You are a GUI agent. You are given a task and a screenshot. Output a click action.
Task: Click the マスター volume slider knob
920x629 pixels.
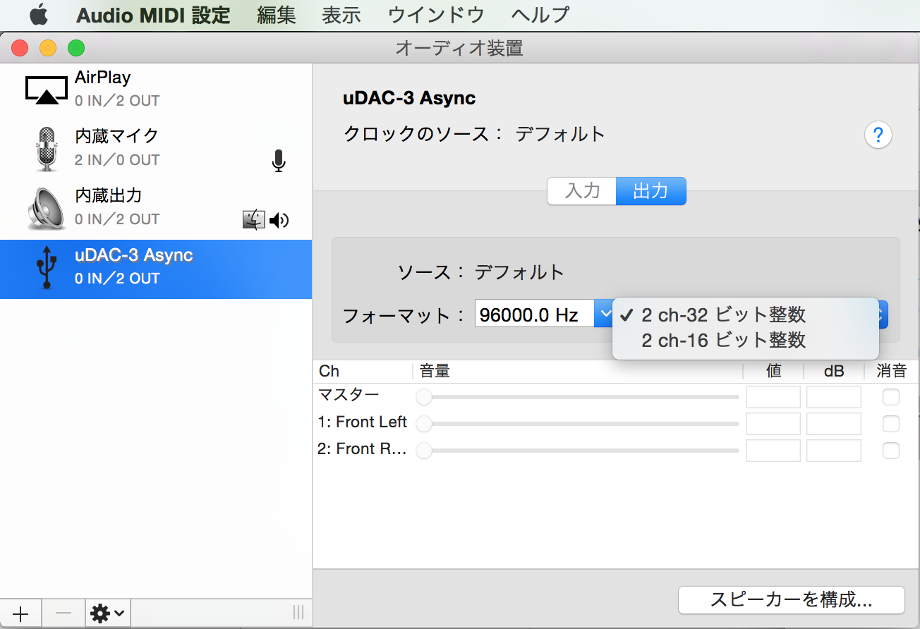[424, 398]
